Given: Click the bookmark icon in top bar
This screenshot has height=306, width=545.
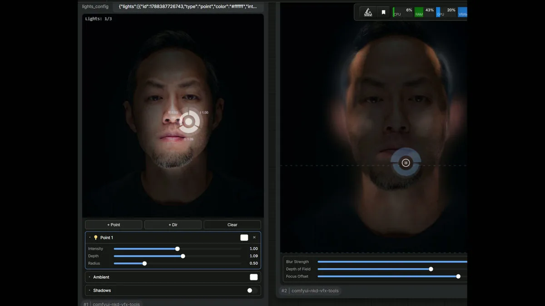Looking at the screenshot, I should [383, 12].
